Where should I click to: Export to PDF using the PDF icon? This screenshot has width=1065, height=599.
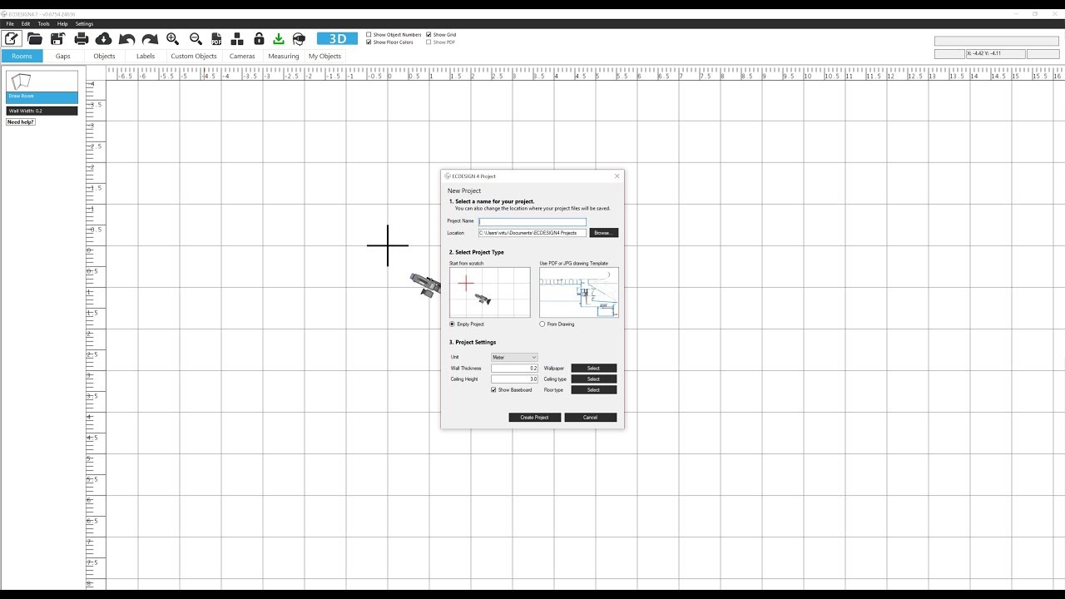[x=216, y=39]
